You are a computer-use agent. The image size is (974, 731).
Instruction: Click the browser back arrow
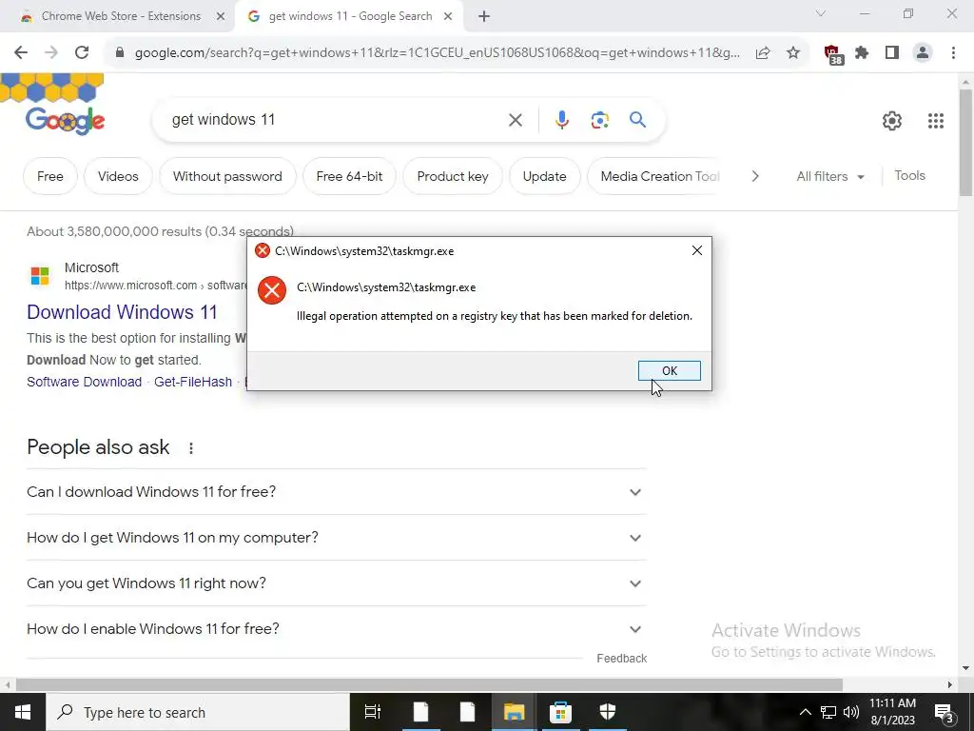[x=21, y=53]
